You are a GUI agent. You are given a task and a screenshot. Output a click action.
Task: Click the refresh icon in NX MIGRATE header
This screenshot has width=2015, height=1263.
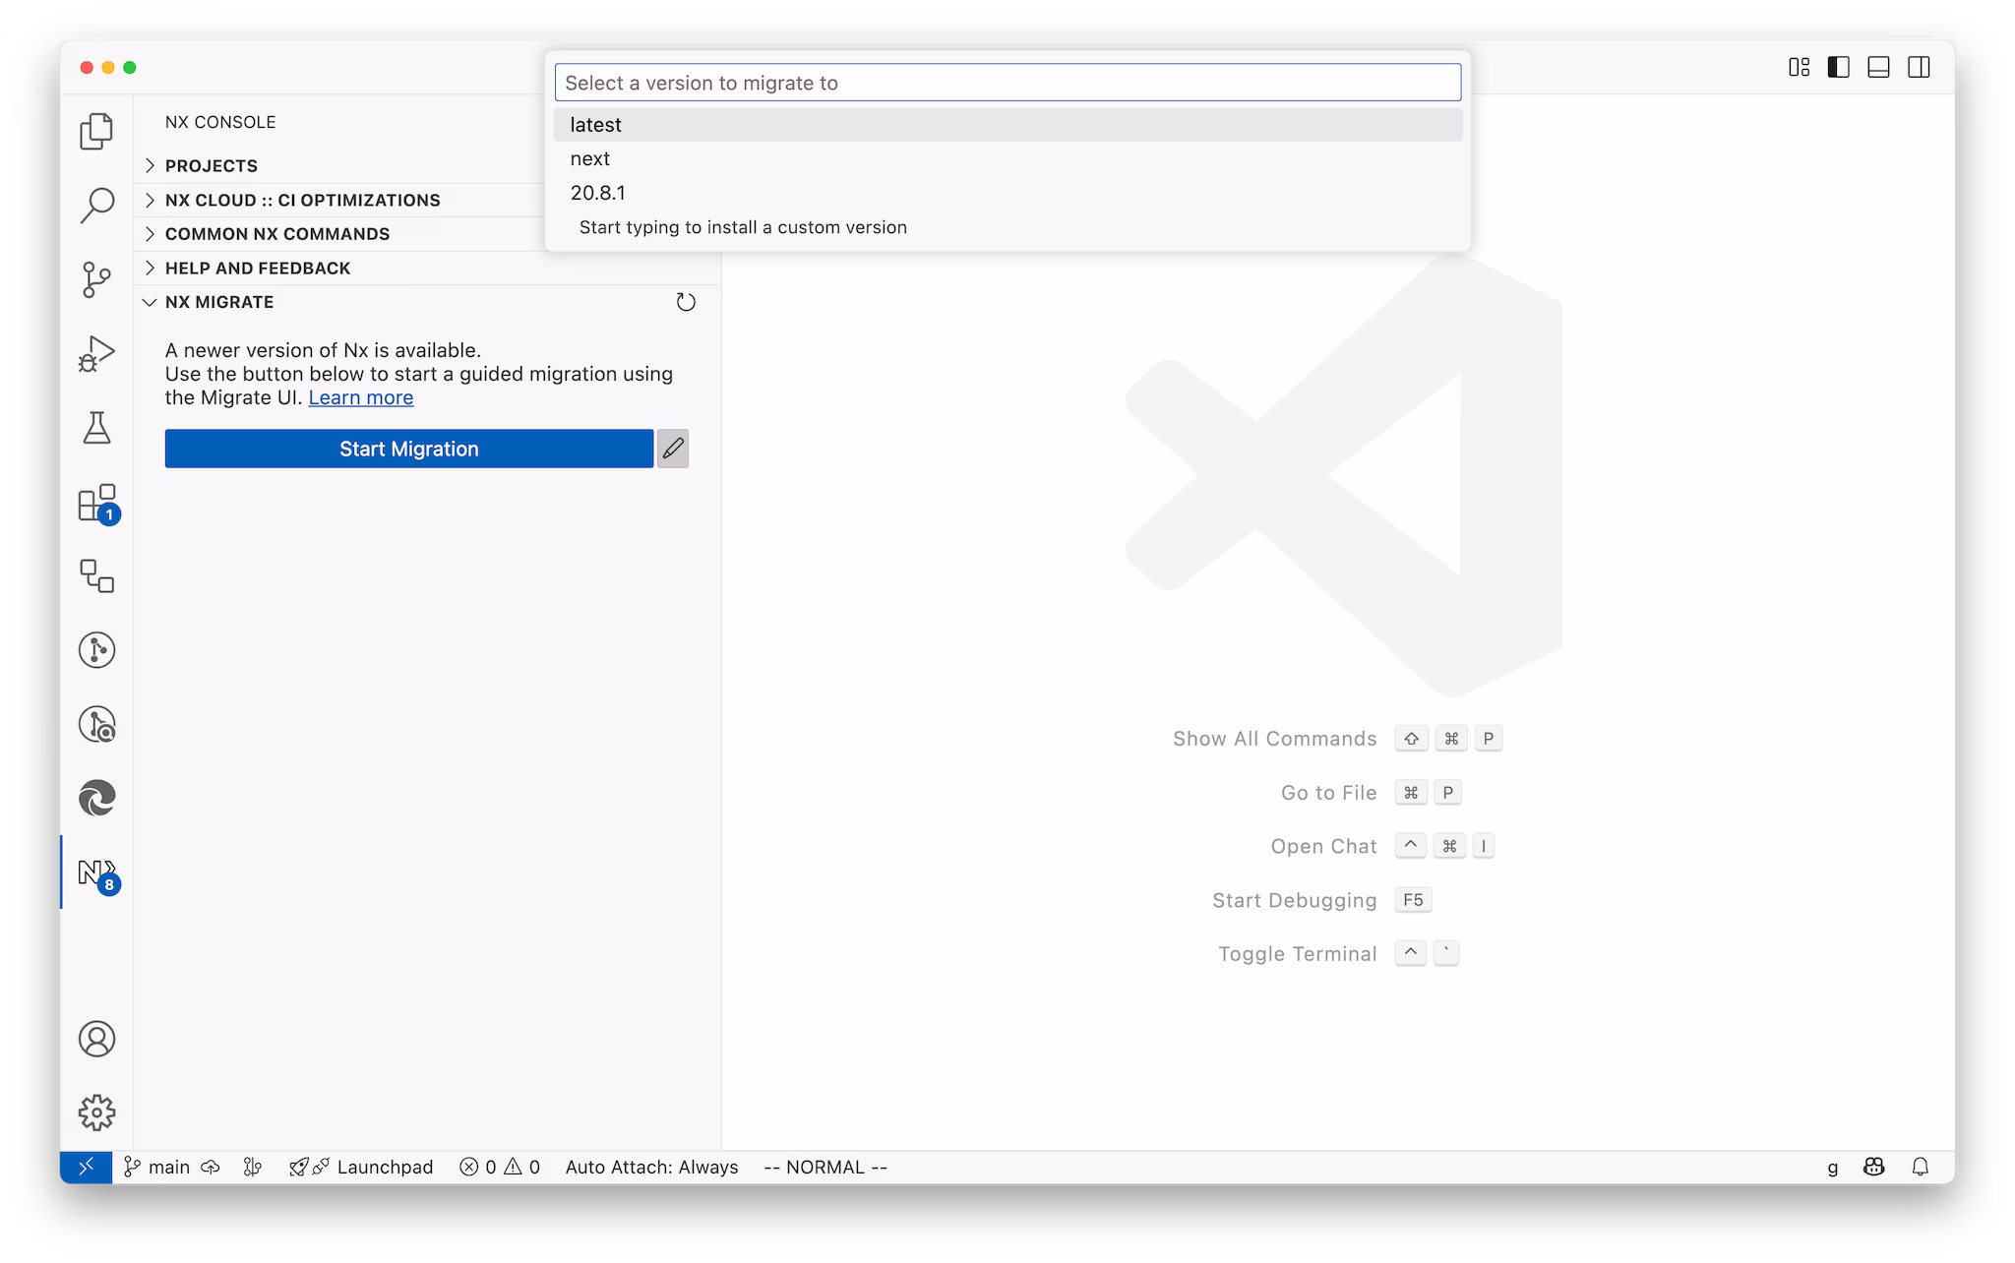685,302
